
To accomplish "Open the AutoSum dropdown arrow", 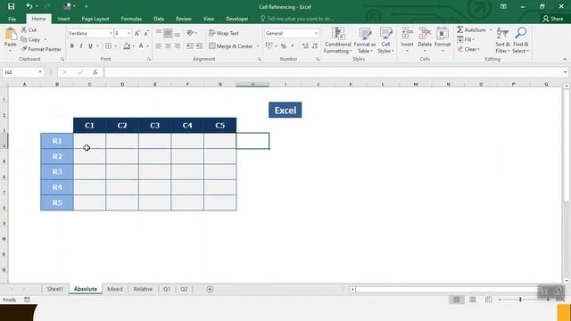I will (491, 29).
